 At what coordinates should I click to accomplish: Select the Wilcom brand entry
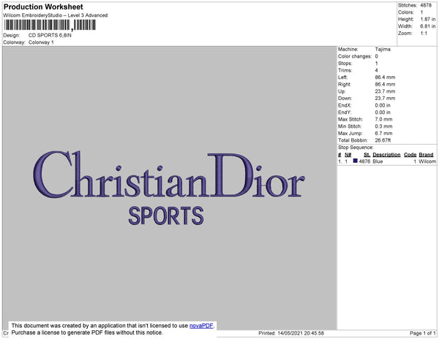tap(427, 161)
